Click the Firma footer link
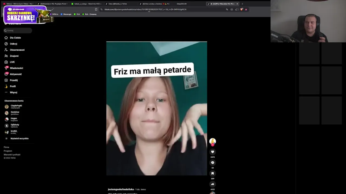 click(x=6, y=147)
